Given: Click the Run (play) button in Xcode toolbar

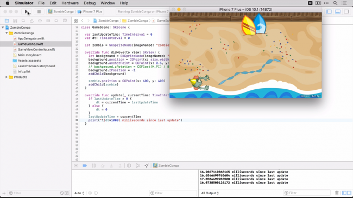Looking at the screenshot, I should point(27,11).
